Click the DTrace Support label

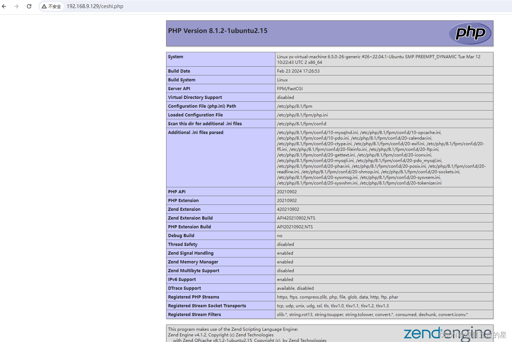(x=184, y=288)
